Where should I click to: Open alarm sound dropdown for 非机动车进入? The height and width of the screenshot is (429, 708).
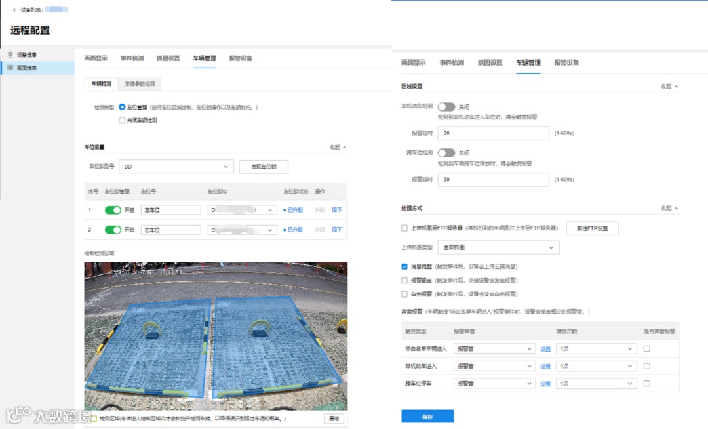[x=494, y=366]
